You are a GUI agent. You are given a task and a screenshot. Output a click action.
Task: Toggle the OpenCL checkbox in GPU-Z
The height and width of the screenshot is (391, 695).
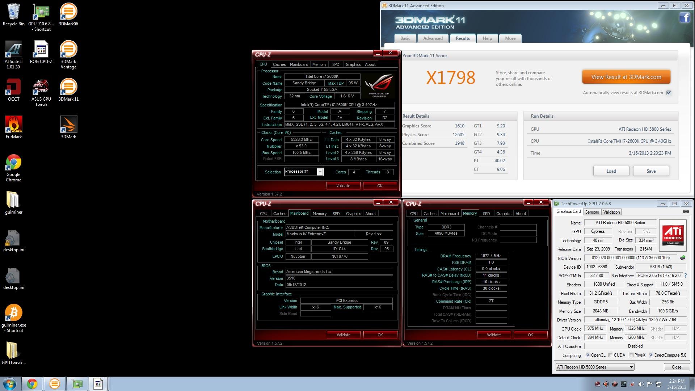pyautogui.click(x=588, y=355)
